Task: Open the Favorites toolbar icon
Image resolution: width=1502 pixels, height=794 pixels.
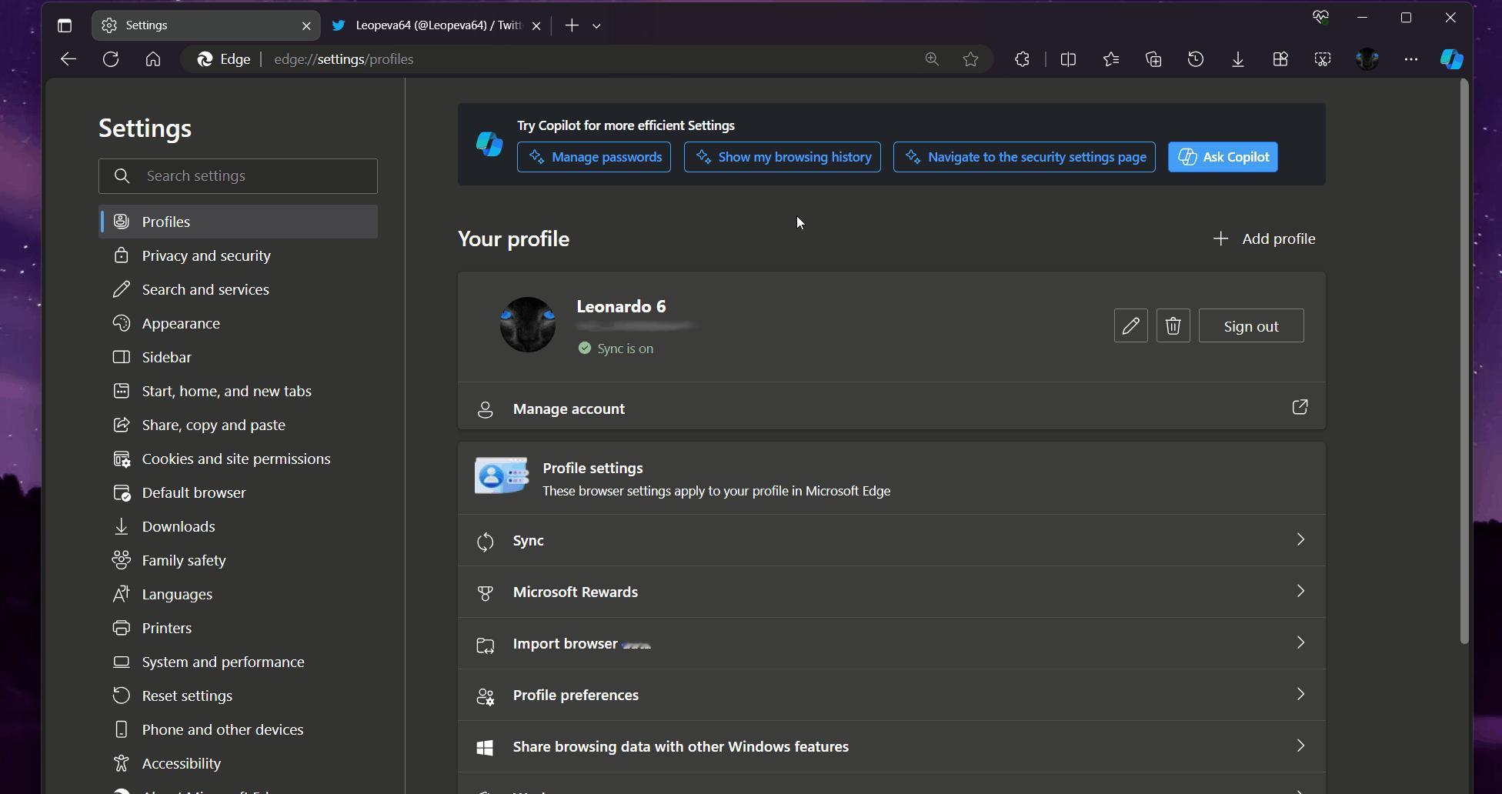Action: tap(1111, 59)
